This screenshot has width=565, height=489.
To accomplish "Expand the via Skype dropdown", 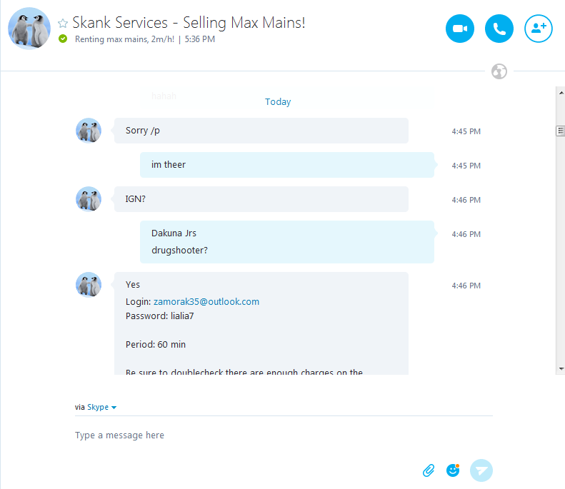I will point(101,407).
